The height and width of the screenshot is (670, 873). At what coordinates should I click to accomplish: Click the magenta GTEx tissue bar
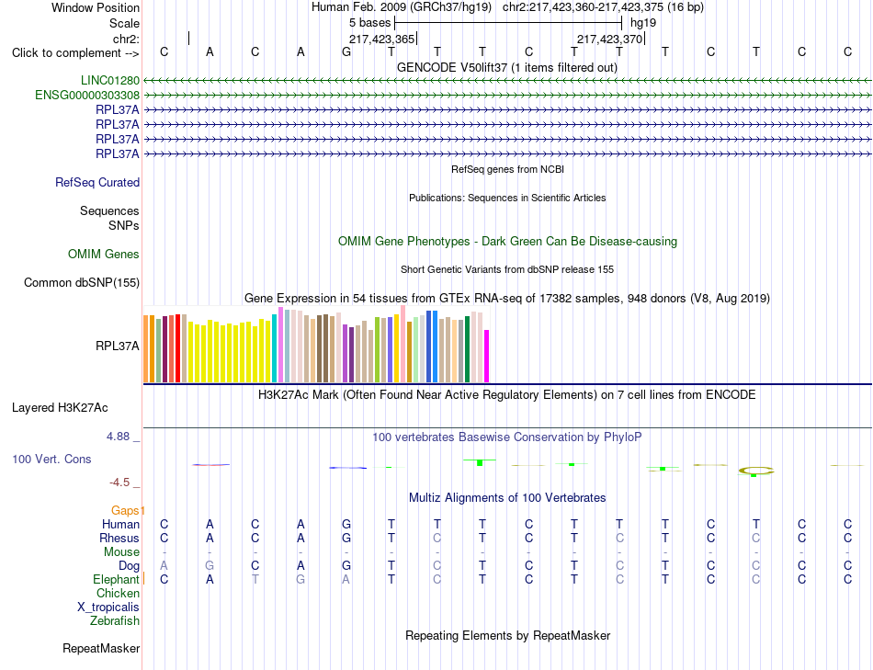pos(487,357)
